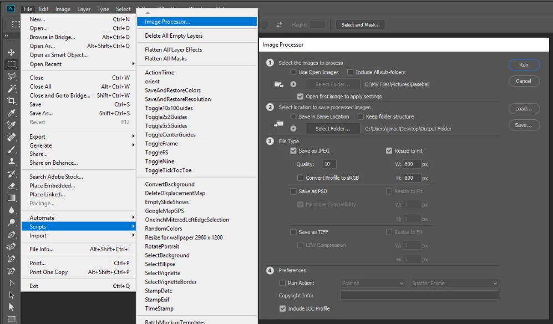This screenshot has height=324, width=553.
Task: Click the Select and Mask button
Action: (x=361, y=25)
